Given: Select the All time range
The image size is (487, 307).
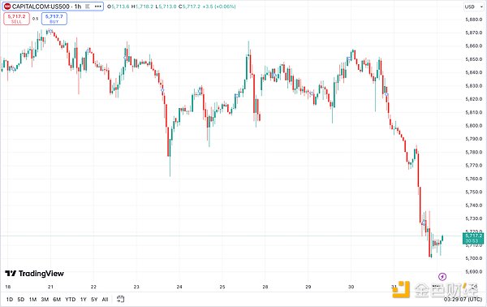Looking at the screenshot, I should (105, 299).
